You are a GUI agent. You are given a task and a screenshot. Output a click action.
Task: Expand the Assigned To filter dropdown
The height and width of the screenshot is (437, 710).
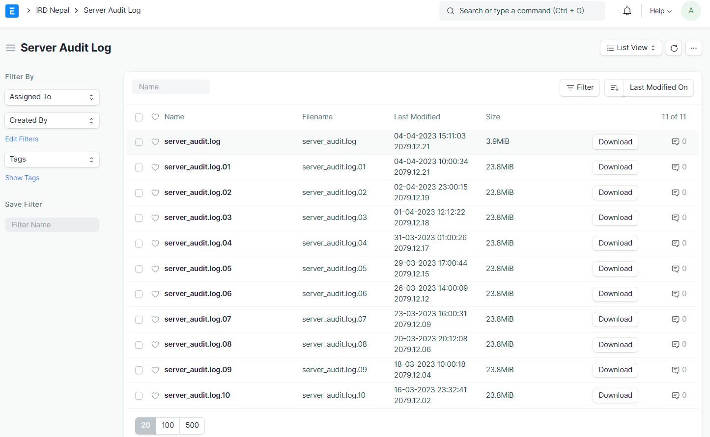point(52,97)
